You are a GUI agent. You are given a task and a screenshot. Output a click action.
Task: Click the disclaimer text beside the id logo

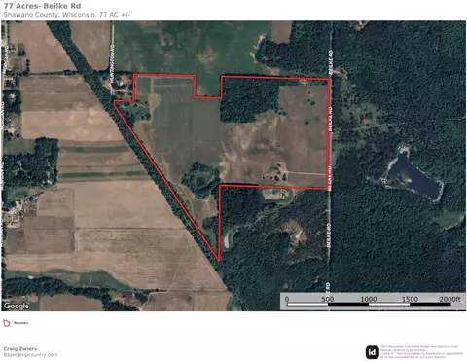pos(421,352)
